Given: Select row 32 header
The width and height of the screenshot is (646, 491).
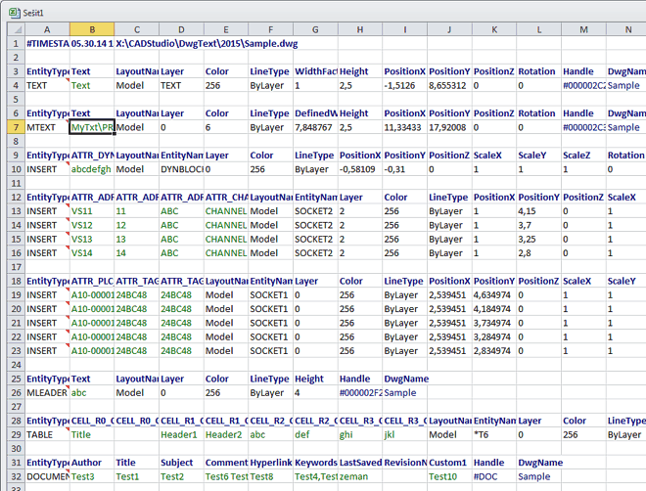Looking at the screenshot, I should coord(17,476).
